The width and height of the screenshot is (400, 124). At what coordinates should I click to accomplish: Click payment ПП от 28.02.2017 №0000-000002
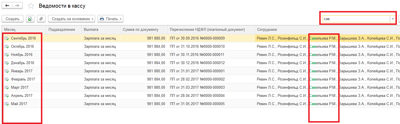coord(197,79)
